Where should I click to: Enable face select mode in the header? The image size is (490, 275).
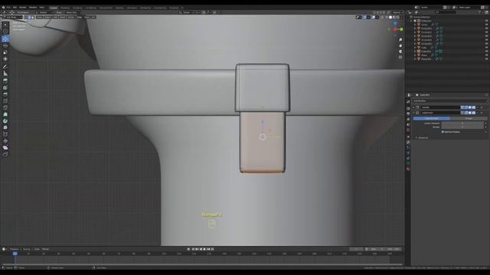(32, 17)
